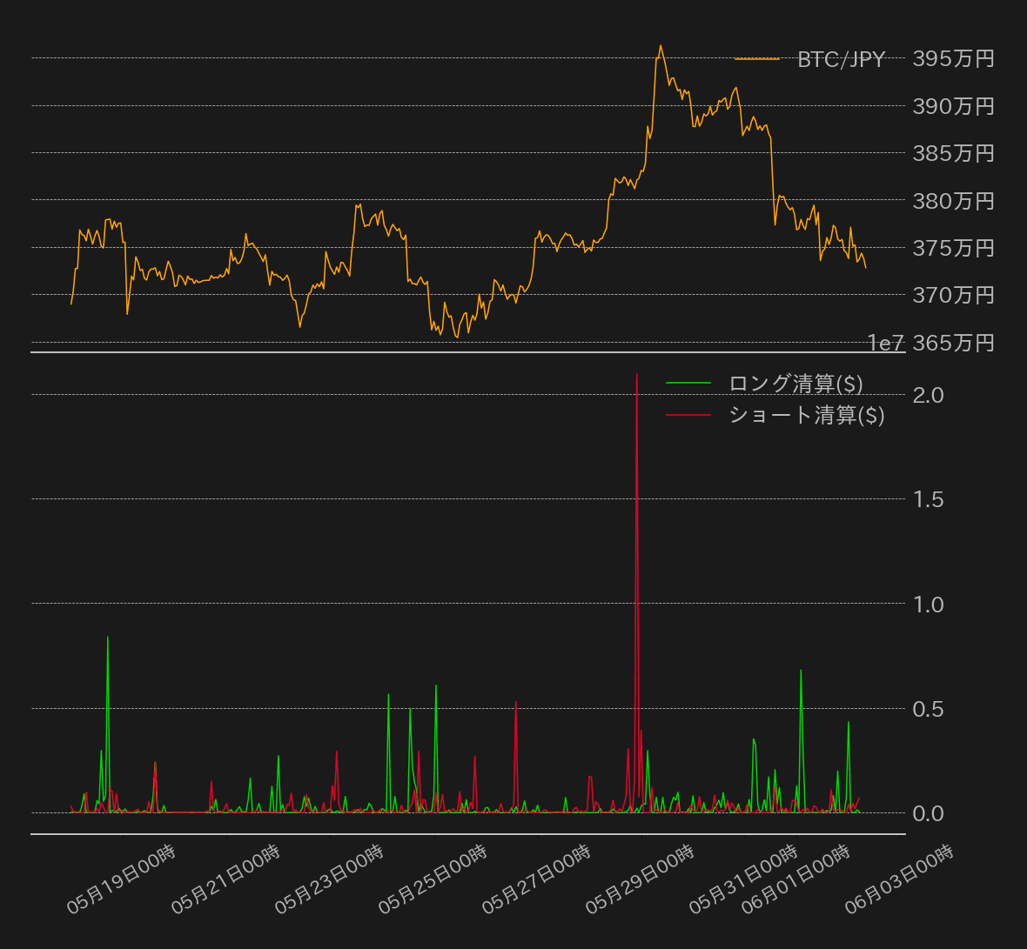Click the orange BTC/JPY legend line
Screen dimensions: 1027x949
tap(756, 59)
